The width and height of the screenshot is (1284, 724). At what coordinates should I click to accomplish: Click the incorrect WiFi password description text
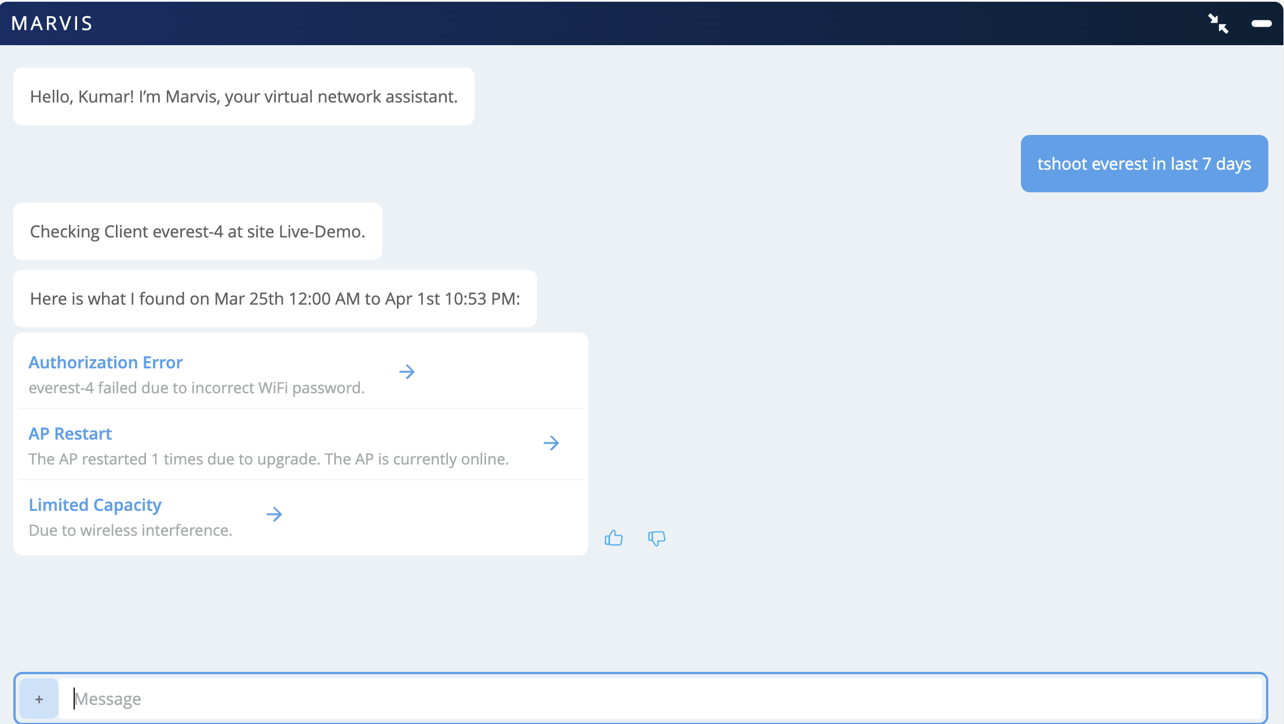[x=196, y=388]
